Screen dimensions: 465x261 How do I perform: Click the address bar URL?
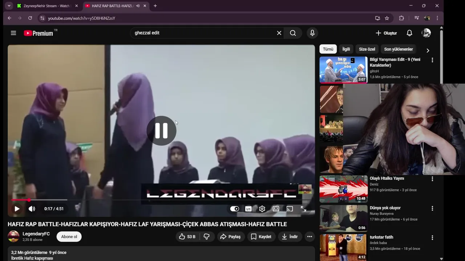tap(81, 18)
